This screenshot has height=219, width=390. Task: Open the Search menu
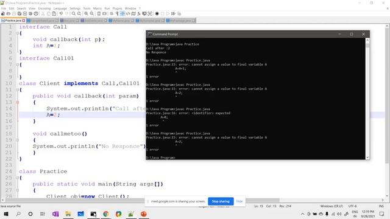click(x=21, y=9)
